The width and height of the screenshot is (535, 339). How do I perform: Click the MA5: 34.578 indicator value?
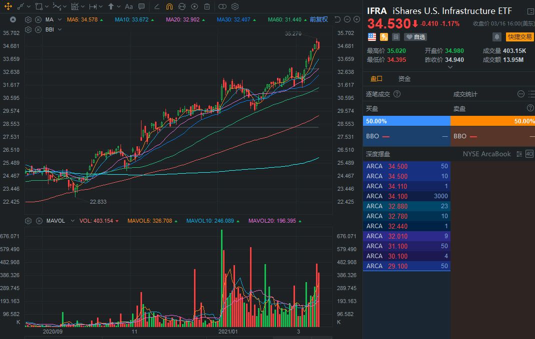(82, 20)
